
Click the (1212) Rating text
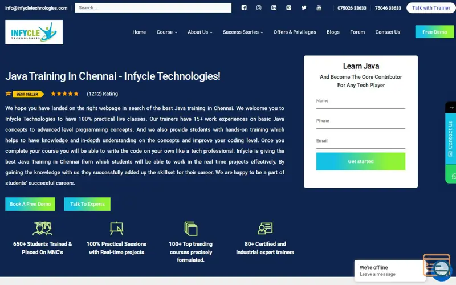103,94
